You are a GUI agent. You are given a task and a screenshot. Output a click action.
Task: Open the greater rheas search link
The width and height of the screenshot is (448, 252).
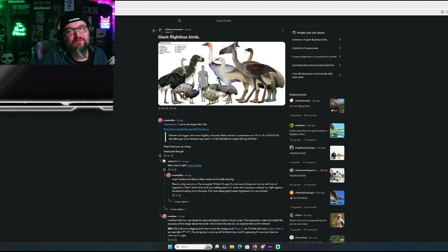tap(275, 229)
